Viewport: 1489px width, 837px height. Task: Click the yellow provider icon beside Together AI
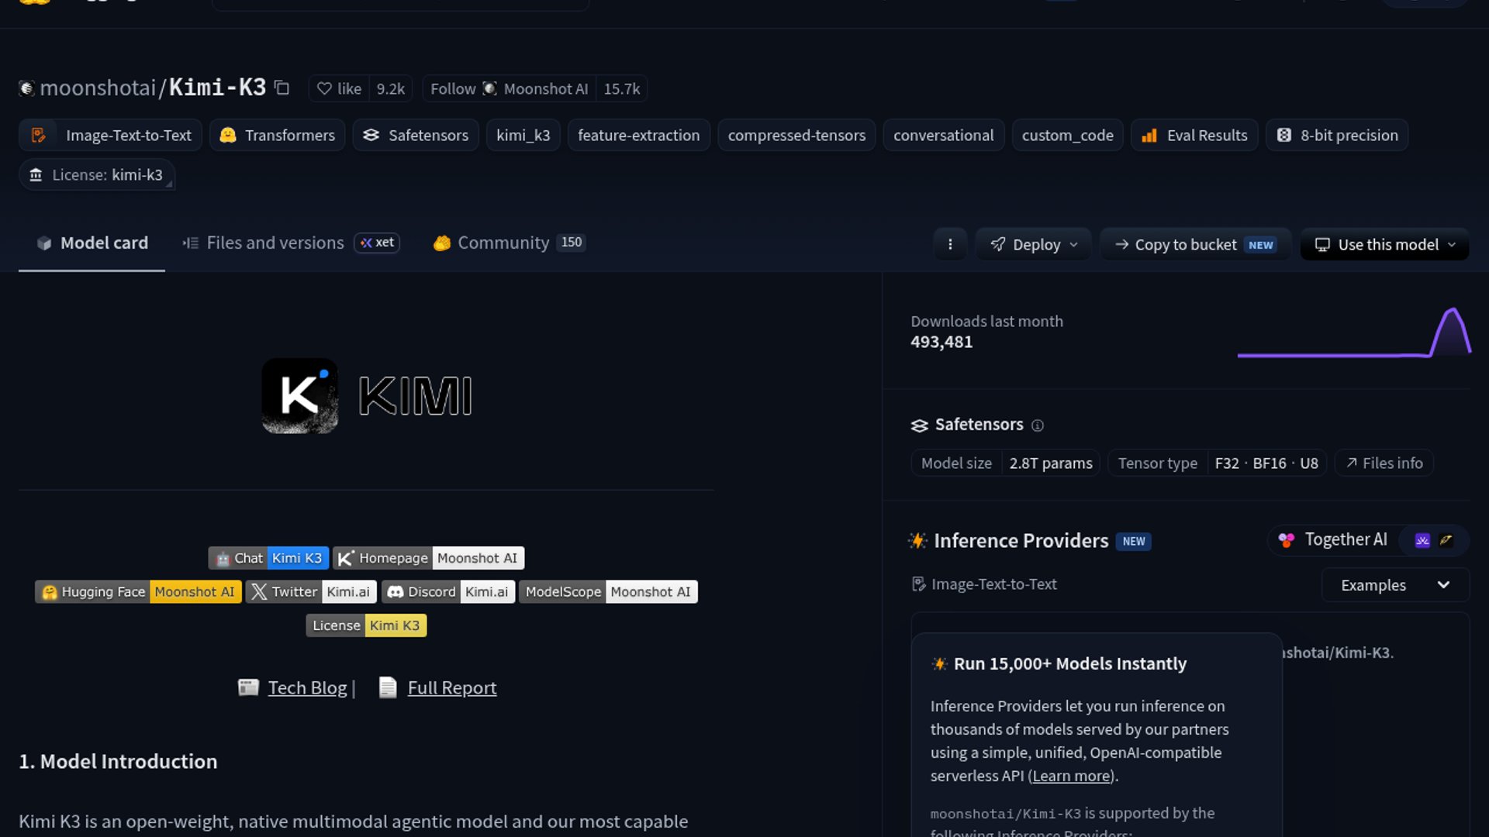pos(1446,540)
